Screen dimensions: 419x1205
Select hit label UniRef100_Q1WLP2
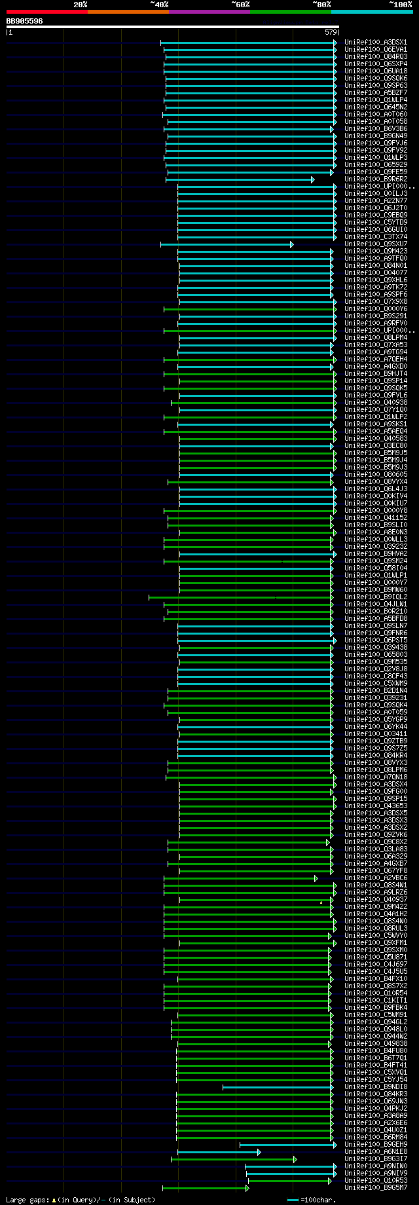point(376,417)
